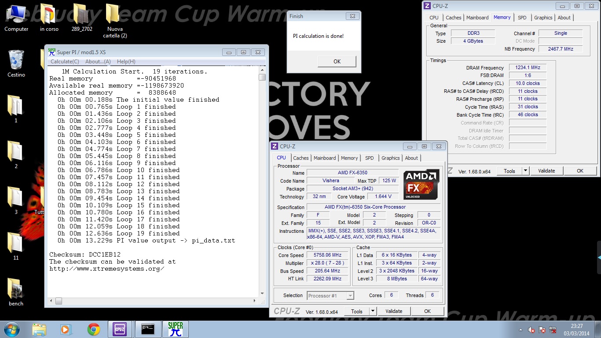Switch to Super PI taskbar icon
This screenshot has height=338, width=601.
click(175, 329)
